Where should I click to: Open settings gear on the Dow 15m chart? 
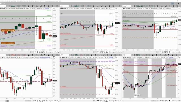click(x=33, y=6)
